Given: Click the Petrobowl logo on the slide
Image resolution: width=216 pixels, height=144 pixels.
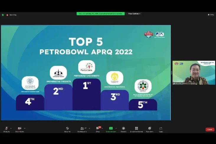Looking at the screenshot, I should coord(149,34).
